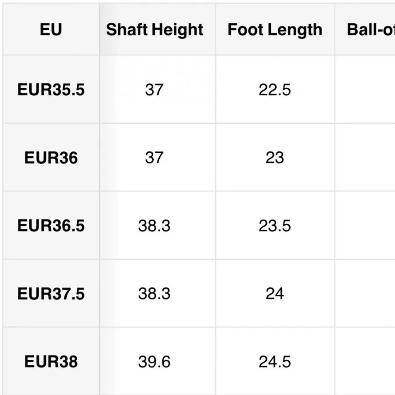Select the EUR37.5 size row label
Screen dimensions: 395x395
(x=51, y=294)
